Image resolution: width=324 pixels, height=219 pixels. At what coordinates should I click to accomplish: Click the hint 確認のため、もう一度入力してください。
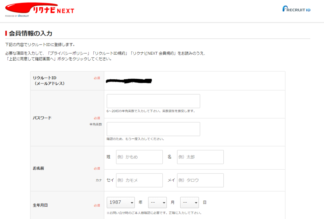[136, 139]
